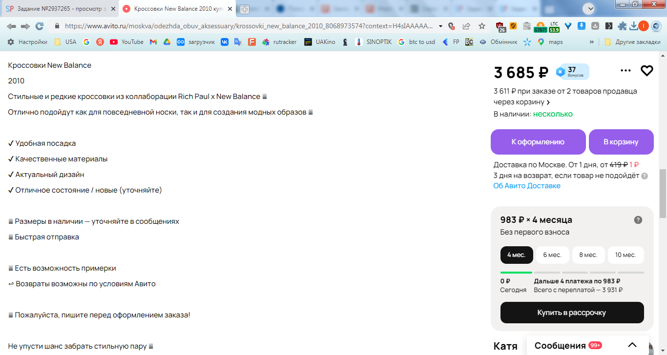Open Другие закладки bookmarks folder
The height and width of the screenshot is (355, 667).
tap(632, 42)
